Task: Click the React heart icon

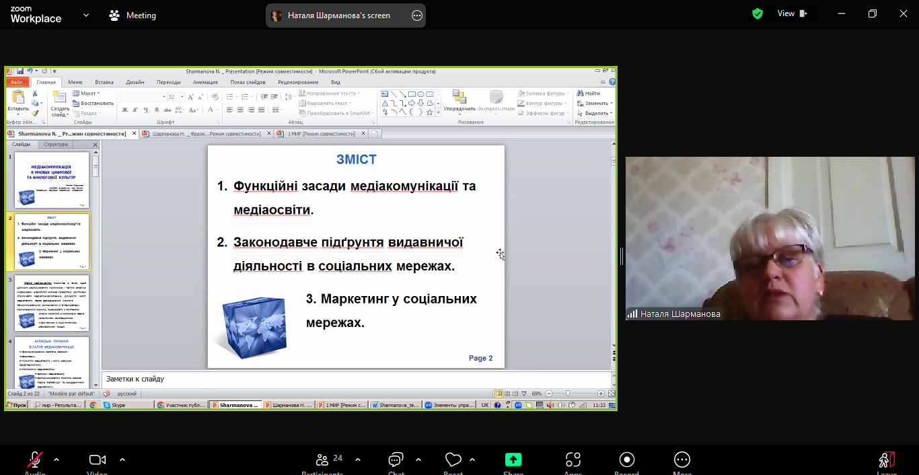Action: coord(453,460)
